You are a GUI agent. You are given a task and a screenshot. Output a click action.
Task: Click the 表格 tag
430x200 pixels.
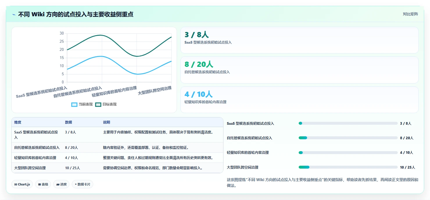(x=43, y=184)
